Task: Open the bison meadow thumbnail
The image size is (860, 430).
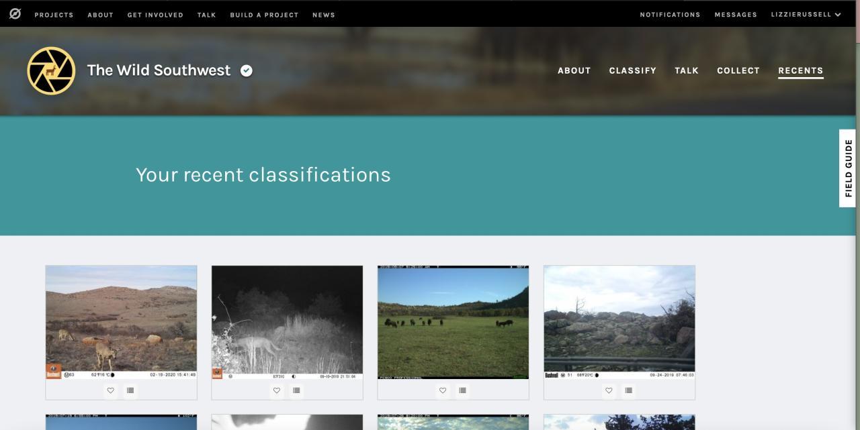Action: [x=454, y=322]
